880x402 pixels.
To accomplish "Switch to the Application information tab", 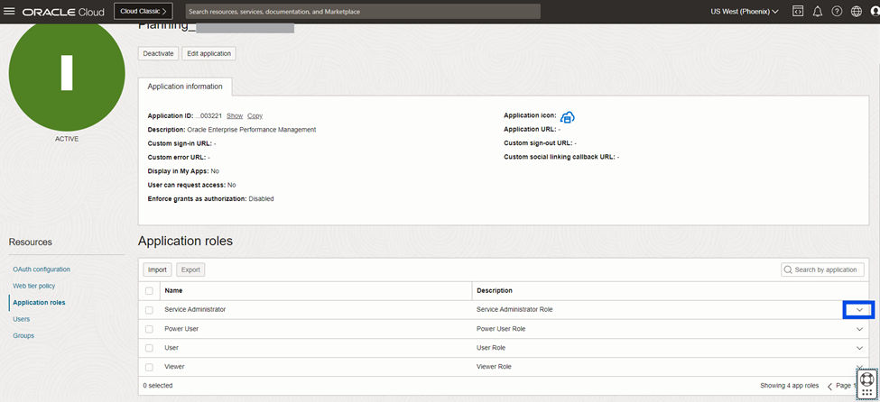I will click(x=185, y=87).
